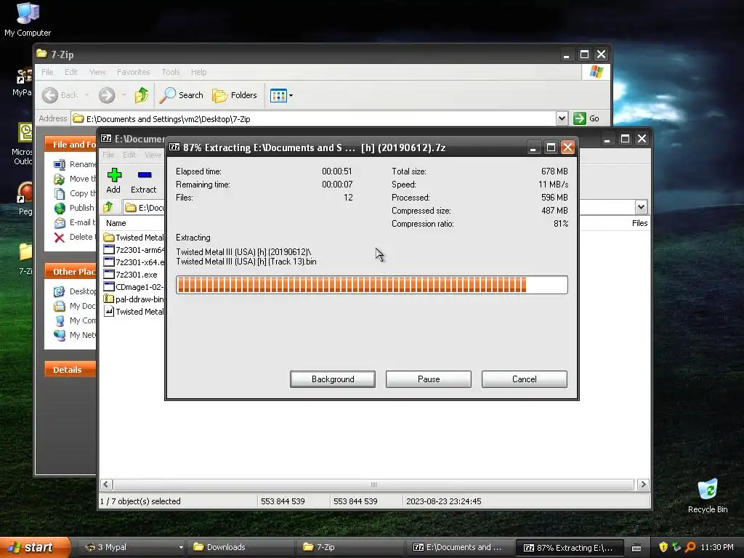Click the Windows flag logo in Explorer
Image resolution: width=744 pixels, height=558 pixels.
click(x=596, y=72)
